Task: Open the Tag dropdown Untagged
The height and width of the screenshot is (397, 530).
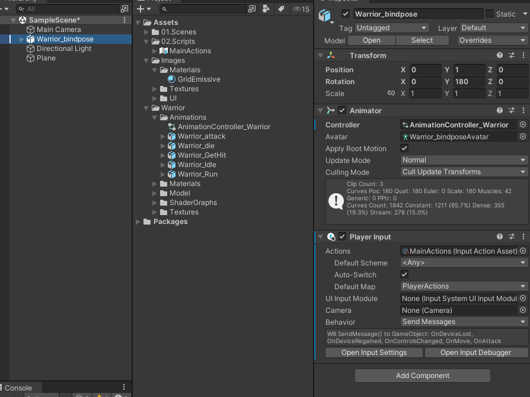Action: (392, 28)
